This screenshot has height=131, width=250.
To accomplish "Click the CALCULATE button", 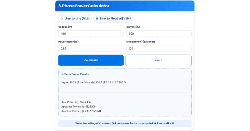I will click(x=91, y=60).
